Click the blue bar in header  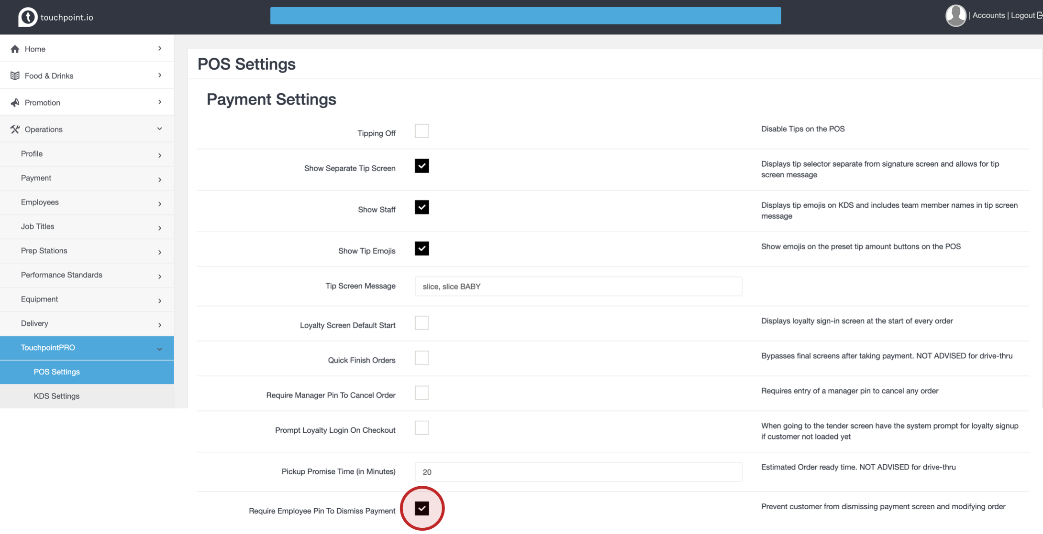click(525, 16)
